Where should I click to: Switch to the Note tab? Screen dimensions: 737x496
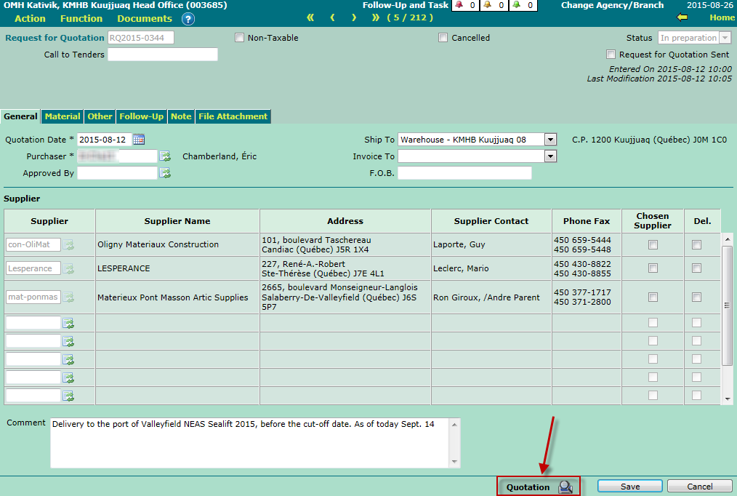(181, 116)
